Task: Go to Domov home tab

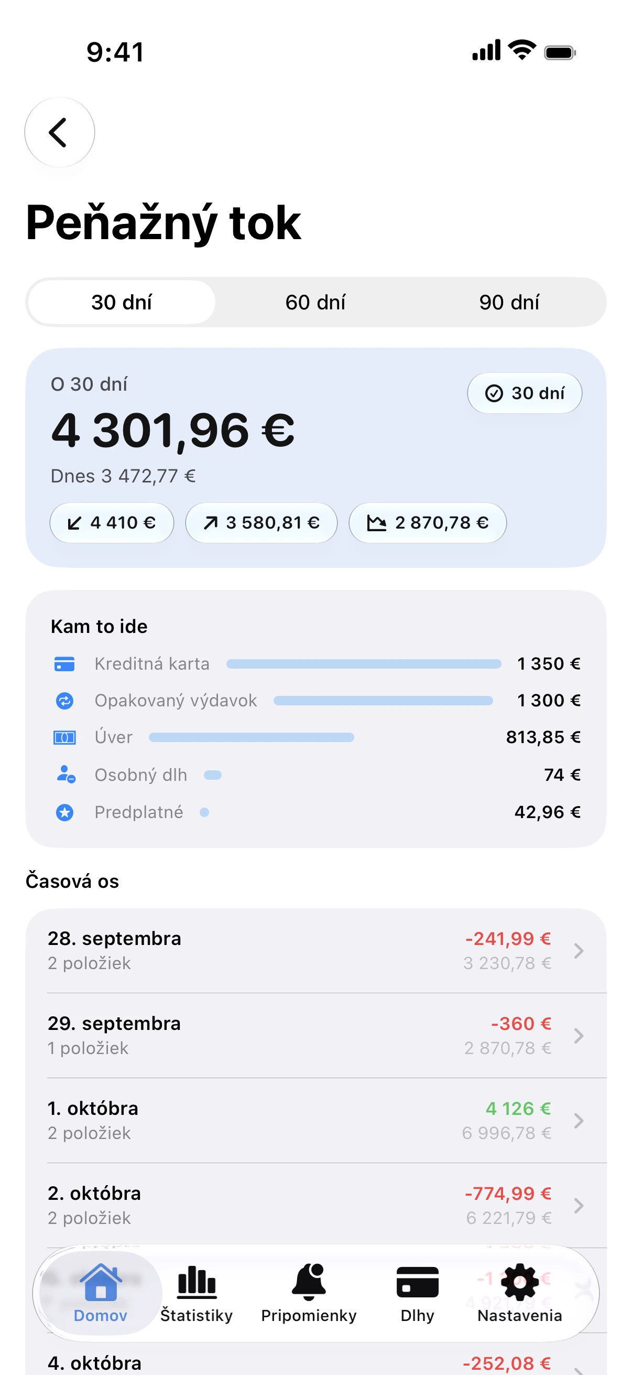Action: [x=100, y=1293]
